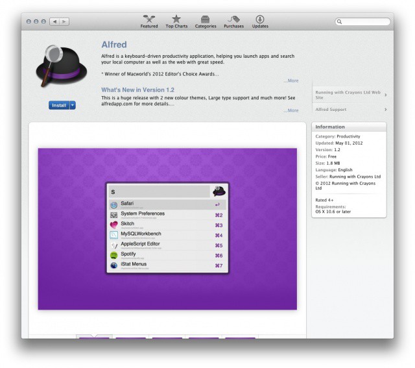Open the Updates download icon
This screenshot has width=415, height=368.
click(x=260, y=19)
